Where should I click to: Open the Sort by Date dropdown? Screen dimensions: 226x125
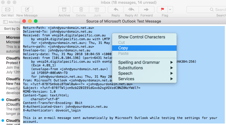(12, 29)
